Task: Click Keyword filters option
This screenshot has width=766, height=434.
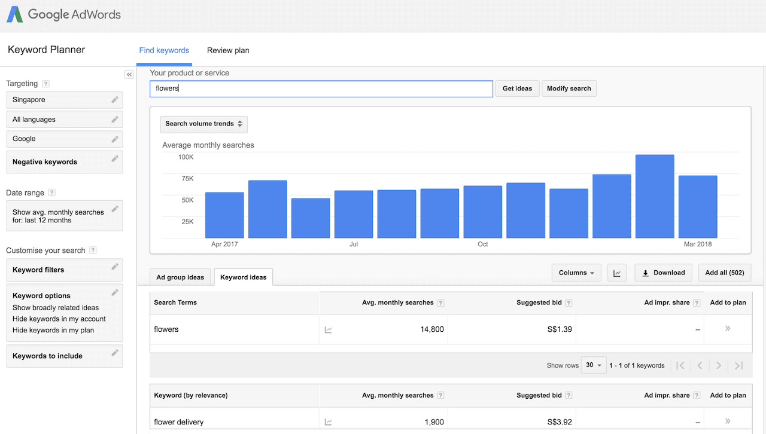Action: coord(65,270)
